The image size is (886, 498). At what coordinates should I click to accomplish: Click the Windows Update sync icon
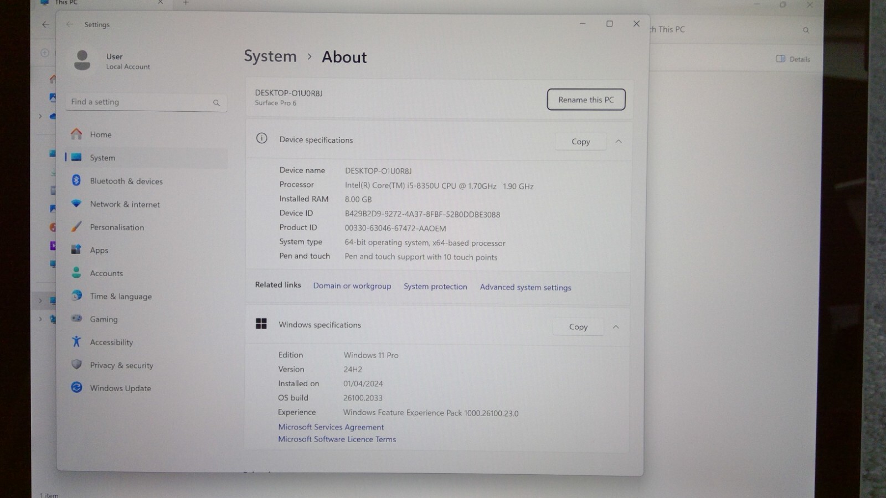tap(76, 388)
